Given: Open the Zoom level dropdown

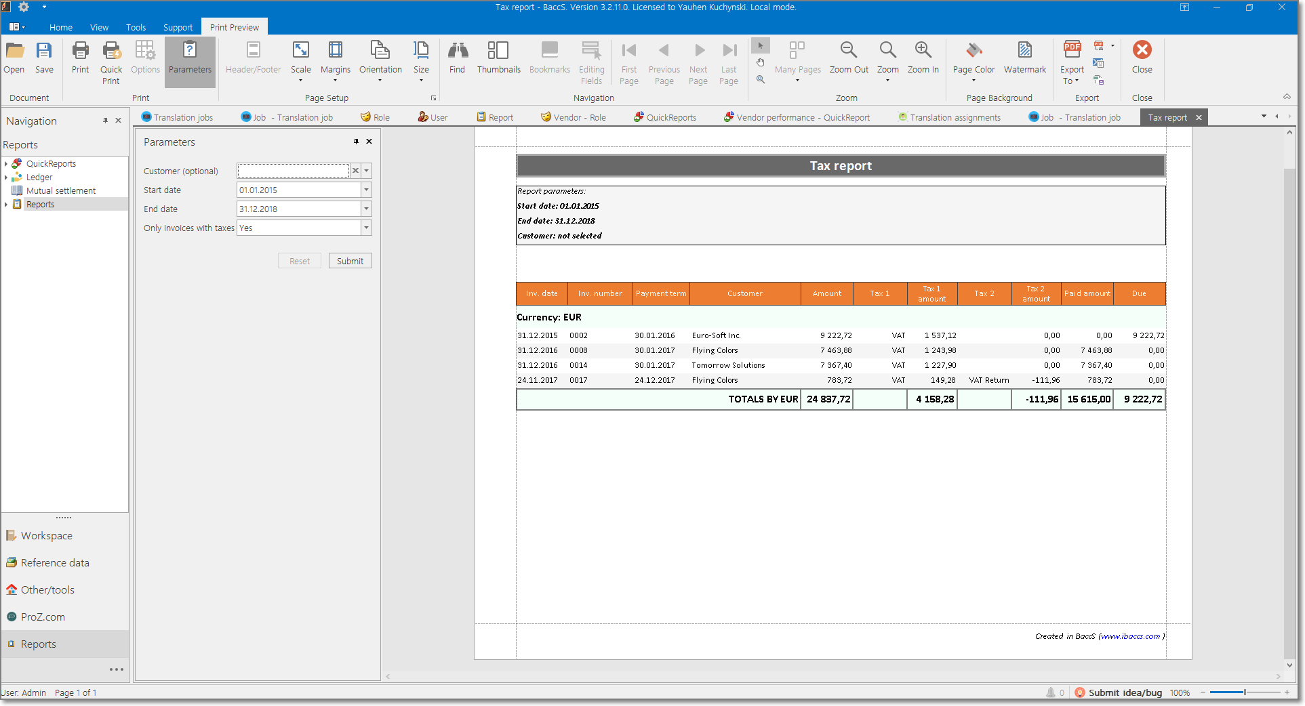Looking at the screenshot, I should (887, 62).
